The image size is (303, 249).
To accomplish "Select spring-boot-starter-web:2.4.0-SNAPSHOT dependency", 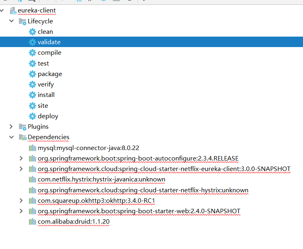I will click(x=139, y=211).
